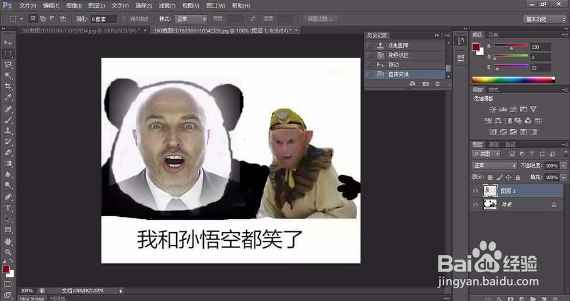The image size is (570, 301).
Task: Hide 背景 layer visibility eye
Action: [x=475, y=205]
